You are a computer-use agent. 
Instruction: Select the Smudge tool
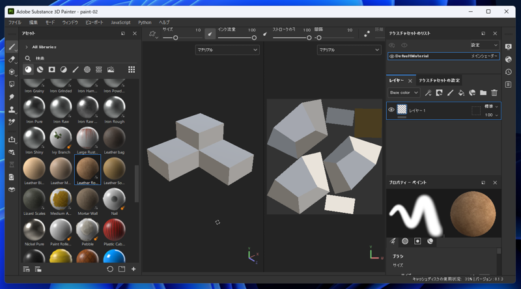pyautogui.click(x=12, y=97)
